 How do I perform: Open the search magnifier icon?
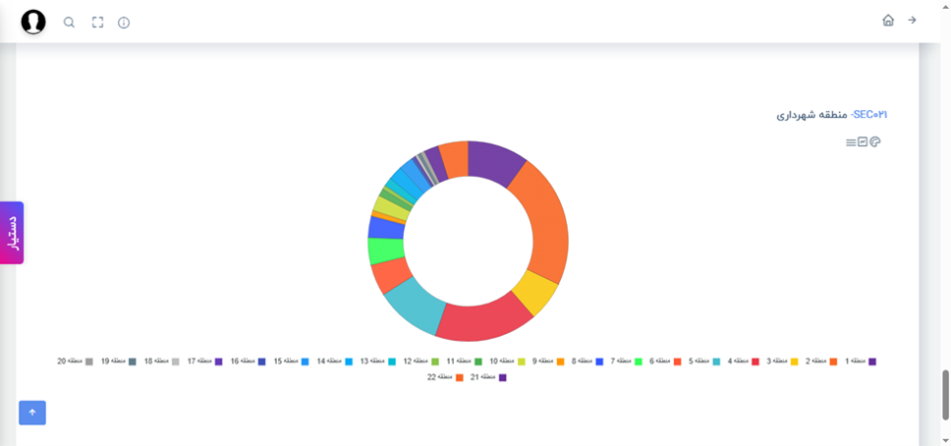(69, 23)
